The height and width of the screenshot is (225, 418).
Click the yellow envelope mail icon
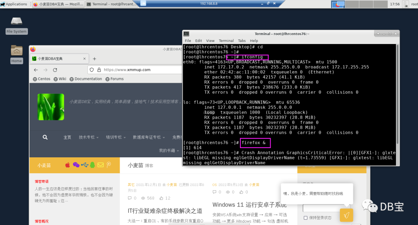tap(101, 165)
